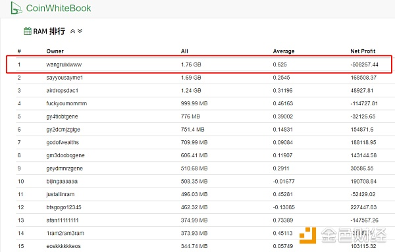Select owner gm3doobqgene
This screenshot has width=395, height=252.
coord(65,155)
